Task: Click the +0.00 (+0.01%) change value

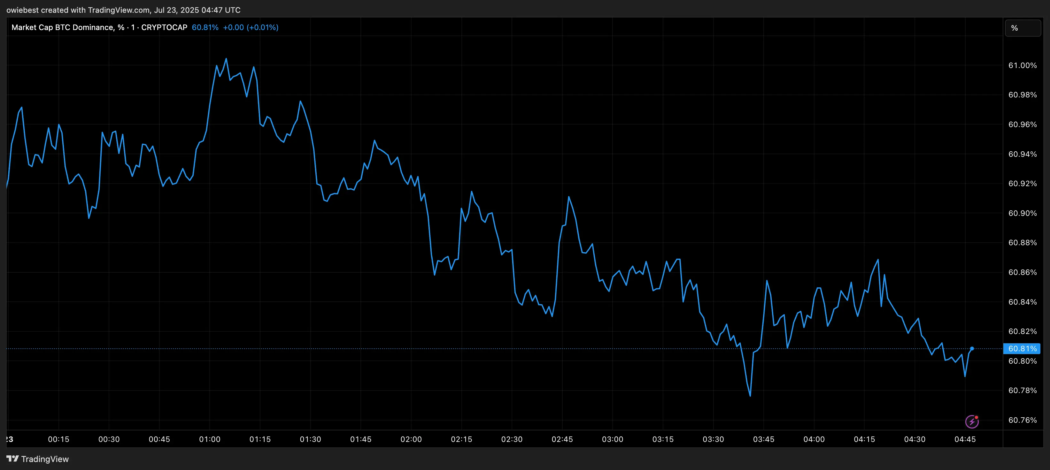Action: (251, 27)
